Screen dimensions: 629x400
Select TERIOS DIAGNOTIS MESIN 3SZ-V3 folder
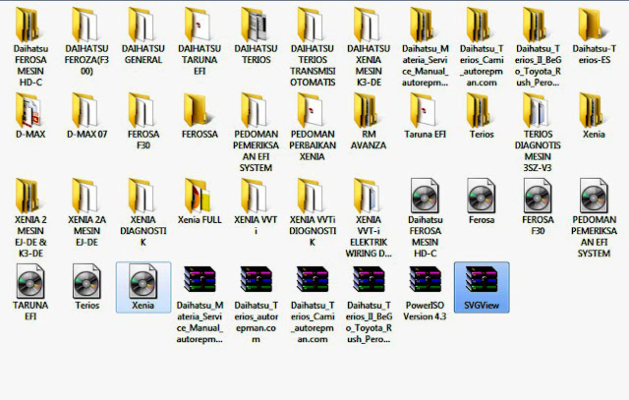[538, 133]
